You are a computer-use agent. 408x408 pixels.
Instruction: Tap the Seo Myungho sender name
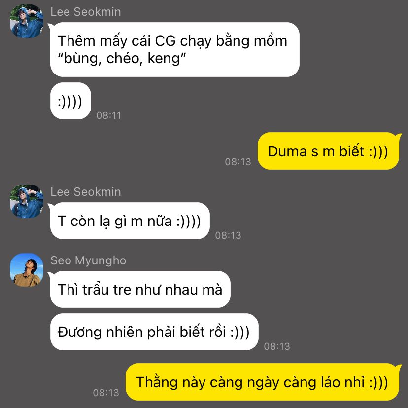click(x=88, y=261)
